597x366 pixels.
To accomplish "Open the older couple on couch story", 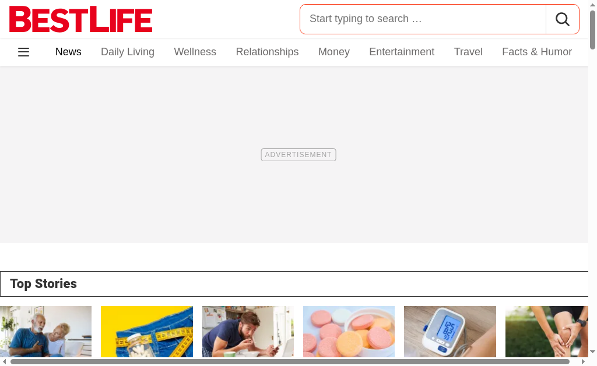I will point(45,332).
